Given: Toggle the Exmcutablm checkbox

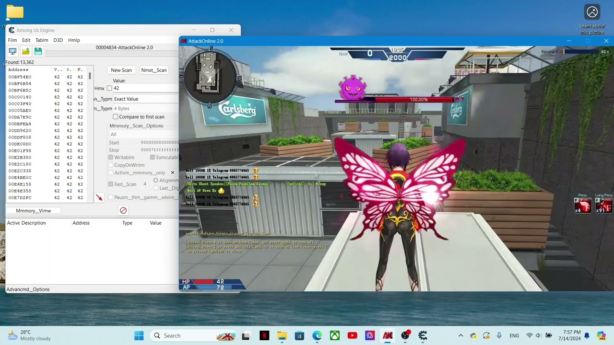Looking at the screenshot, I should [x=153, y=157].
